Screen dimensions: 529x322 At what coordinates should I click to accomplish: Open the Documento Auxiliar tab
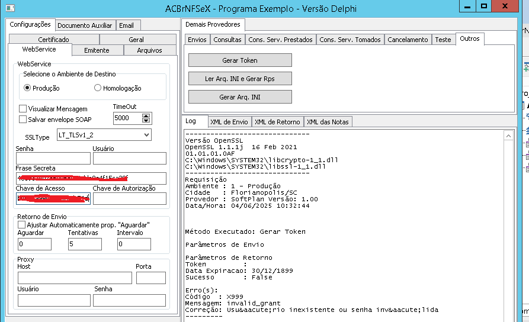tap(85, 25)
